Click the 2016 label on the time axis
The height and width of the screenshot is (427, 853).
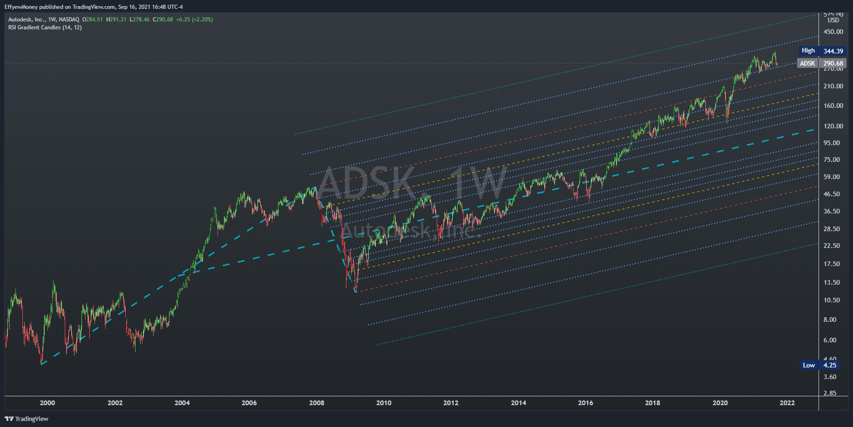coord(585,403)
